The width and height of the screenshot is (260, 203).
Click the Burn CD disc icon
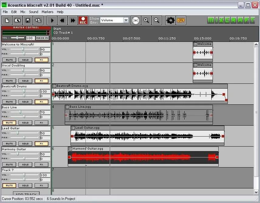pyautogui.click(x=136, y=20)
